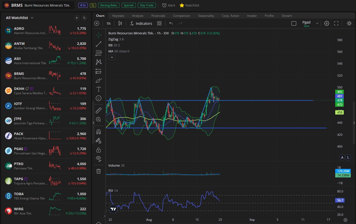Open chart settings gear icon
Screen dimensions: 356x224
point(327,23)
